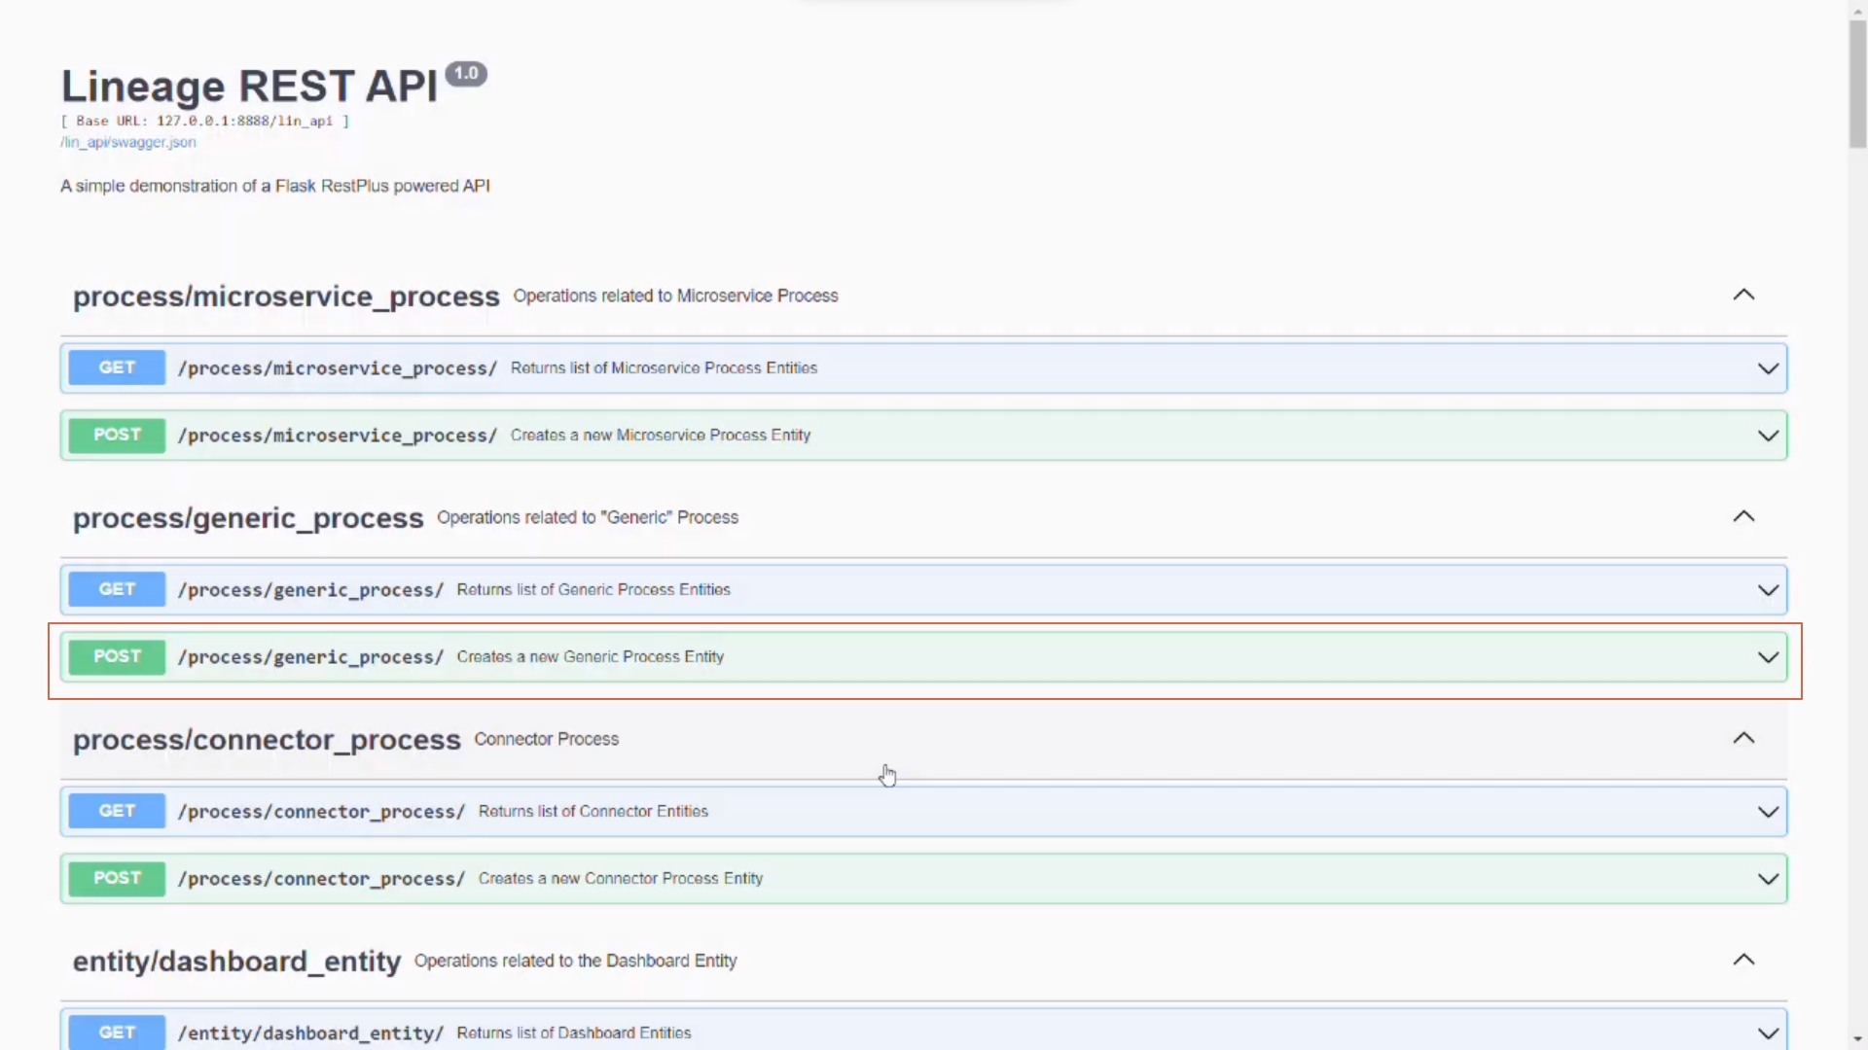Click the GET /process/generic_process/ path text
The image size is (1868, 1050).
[x=310, y=590]
